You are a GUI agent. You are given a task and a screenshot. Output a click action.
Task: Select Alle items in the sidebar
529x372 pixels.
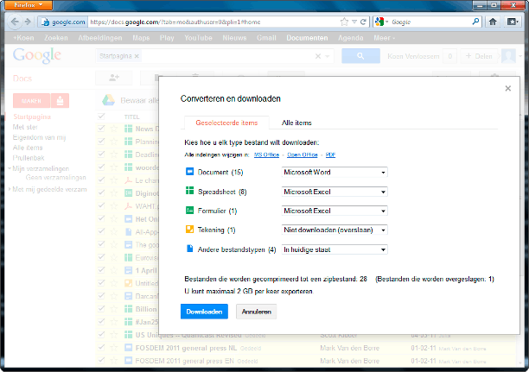click(x=28, y=148)
